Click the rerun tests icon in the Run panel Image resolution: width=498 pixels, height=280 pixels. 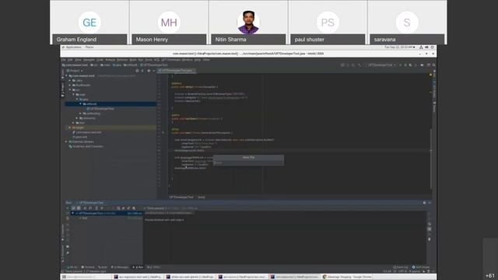68,208
